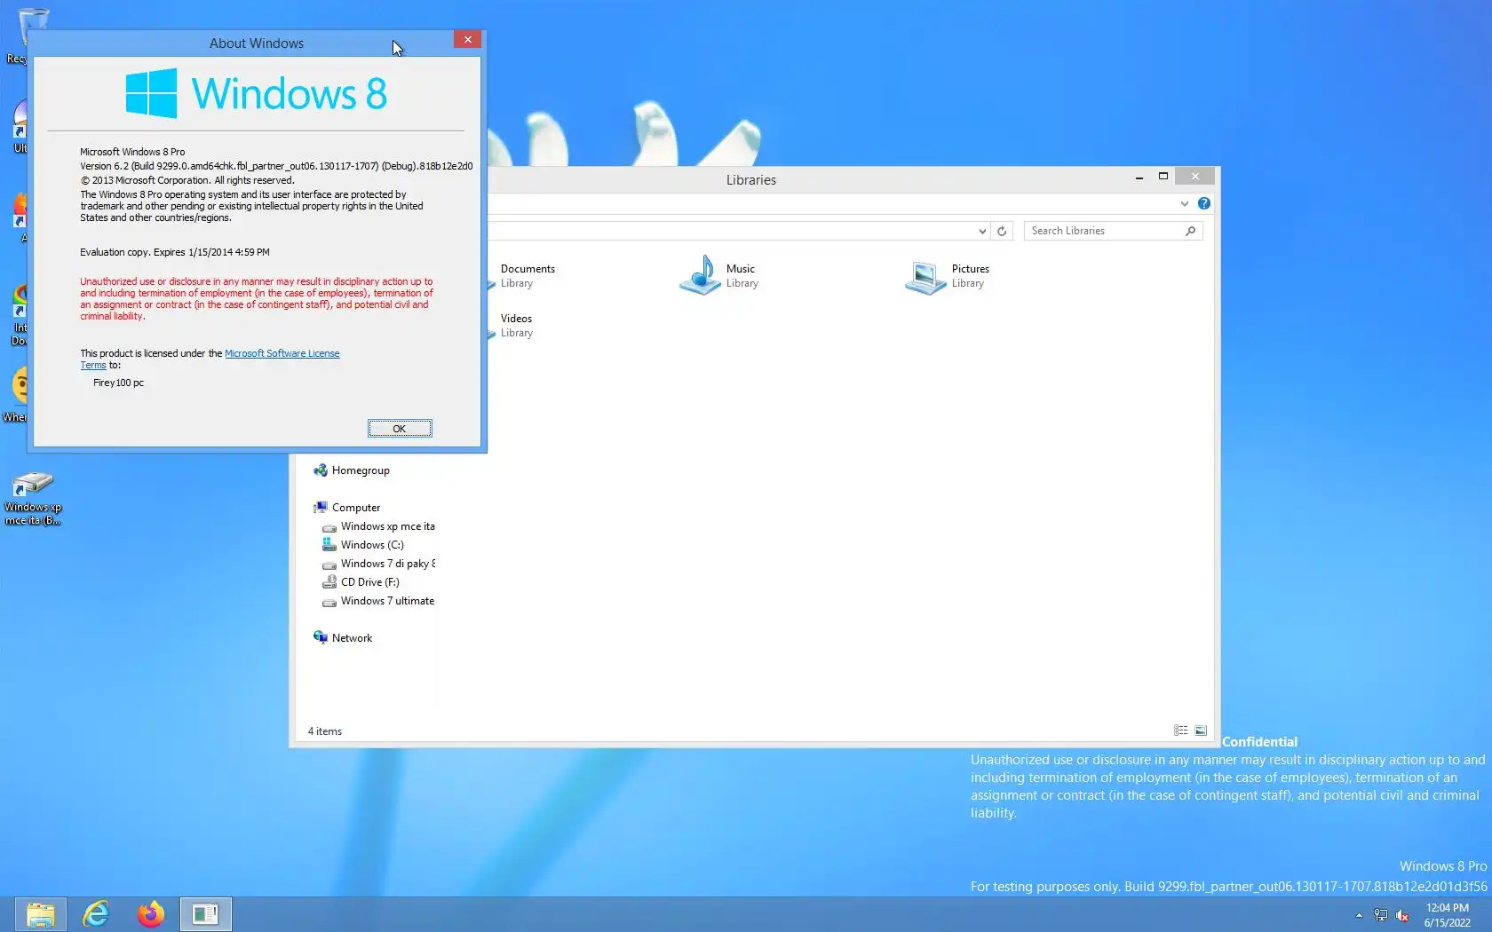Select Computer in the navigation pane
The width and height of the screenshot is (1492, 932).
coord(356,508)
